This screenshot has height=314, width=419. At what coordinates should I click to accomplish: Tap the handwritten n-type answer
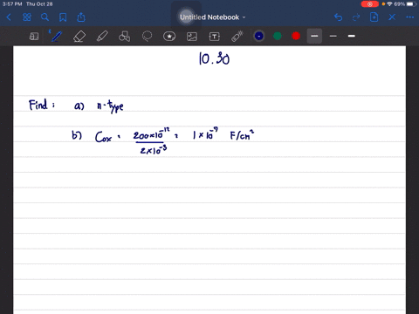(x=110, y=106)
